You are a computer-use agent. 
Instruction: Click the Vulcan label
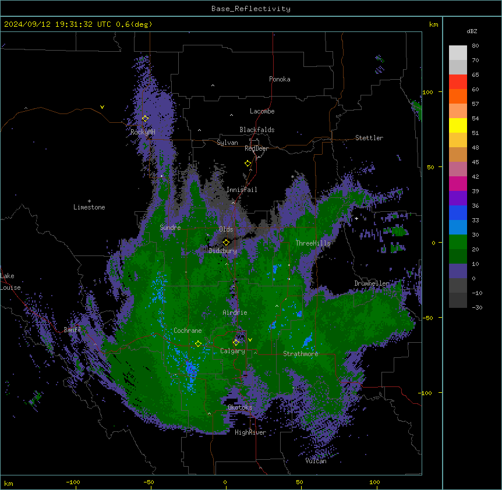tap(316, 461)
